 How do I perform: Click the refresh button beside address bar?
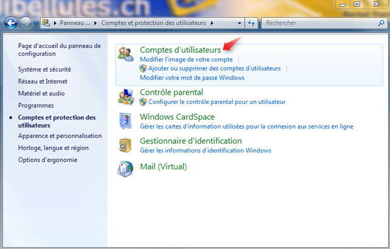click(x=251, y=23)
